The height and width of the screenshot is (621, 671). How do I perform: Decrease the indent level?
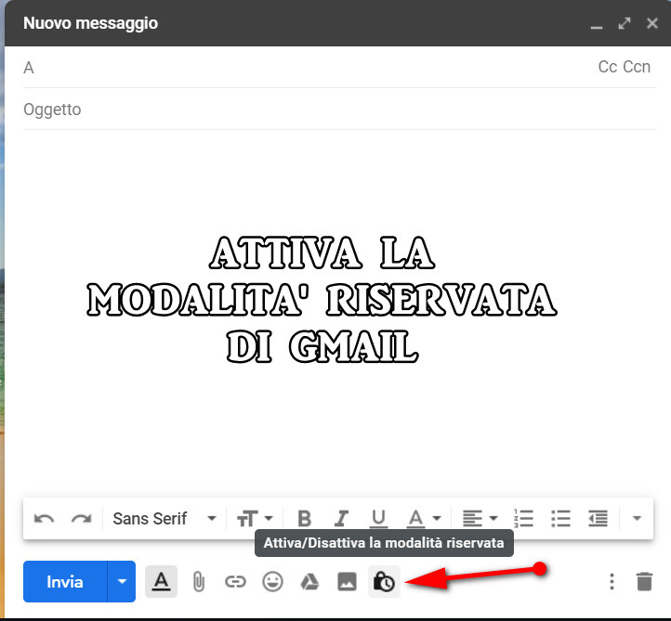(x=598, y=518)
